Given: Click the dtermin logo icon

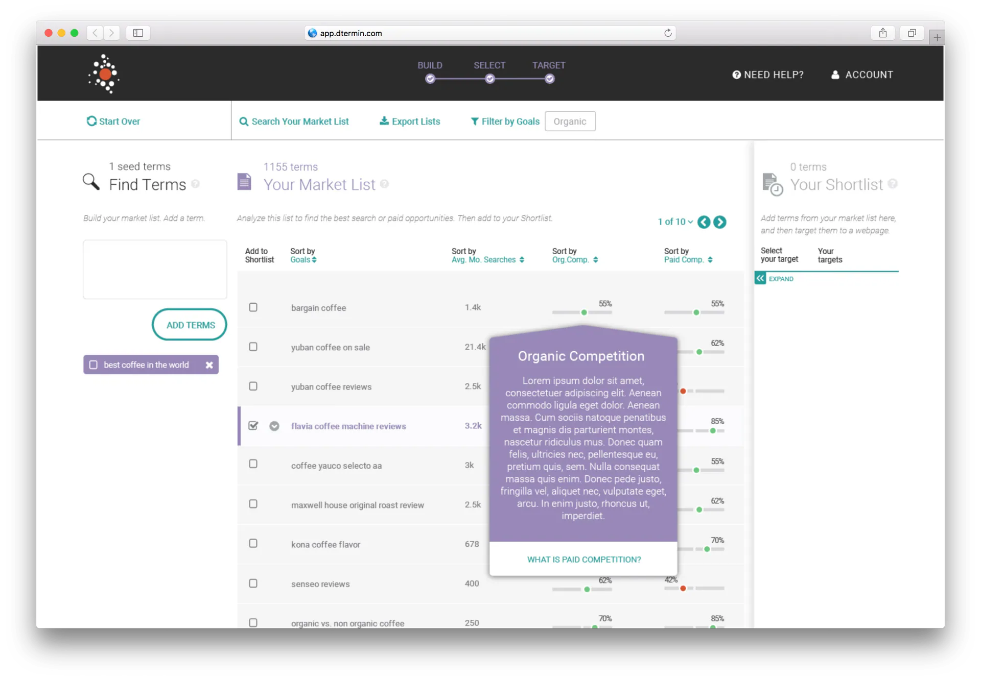Looking at the screenshot, I should (x=104, y=74).
